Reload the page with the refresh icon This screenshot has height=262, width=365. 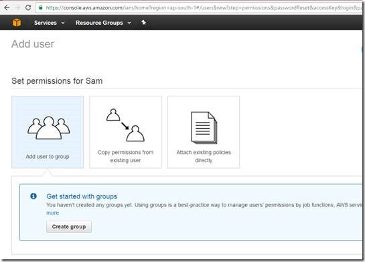pos(28,7)
